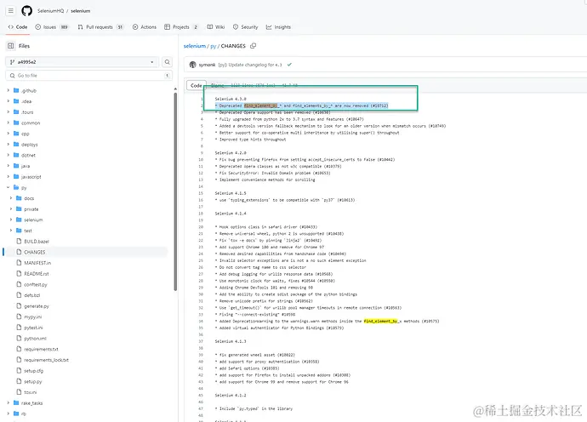The width and height of the screenshot is (587, 422).
Task: Open the setup.py file icon
Action: point(19,381)
